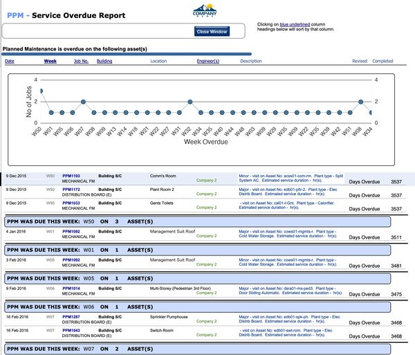Select the W50 data point on chart

[x=41, y=91]
